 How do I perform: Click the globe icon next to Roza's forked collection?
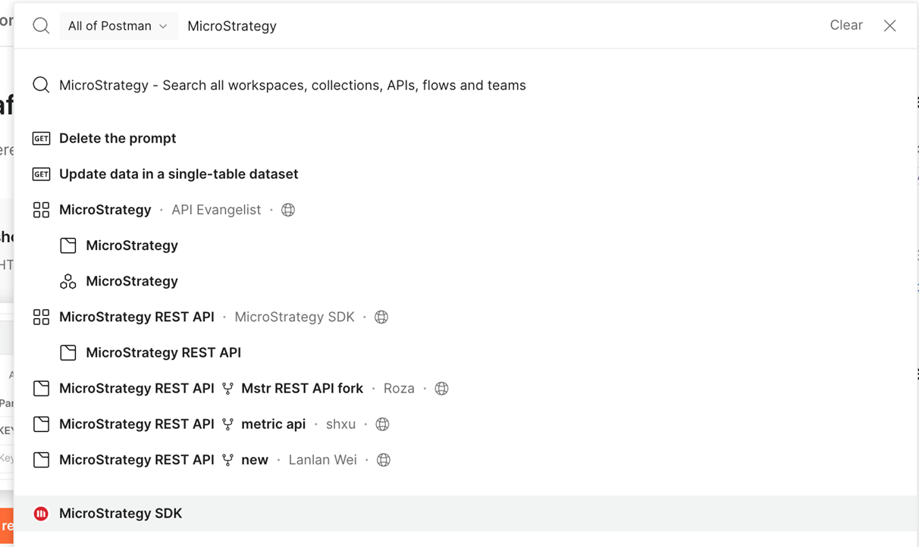441,388
